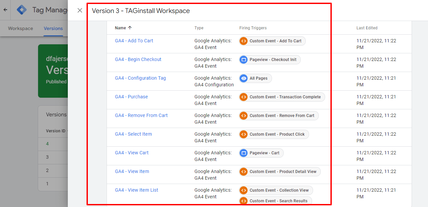Select version 4 in Versions list
This screenshot has width=428, height=207.
[47, 144]
